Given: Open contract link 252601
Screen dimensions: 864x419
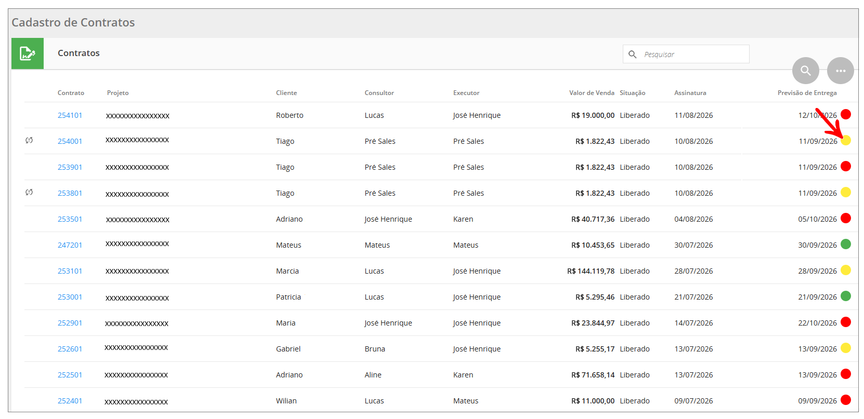Looking at the screenshot, I should (x=70, y=349).
